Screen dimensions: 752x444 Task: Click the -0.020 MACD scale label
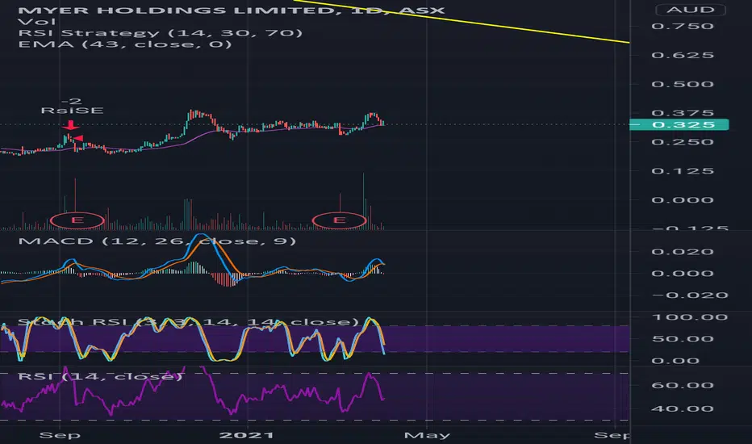point(690,295)
